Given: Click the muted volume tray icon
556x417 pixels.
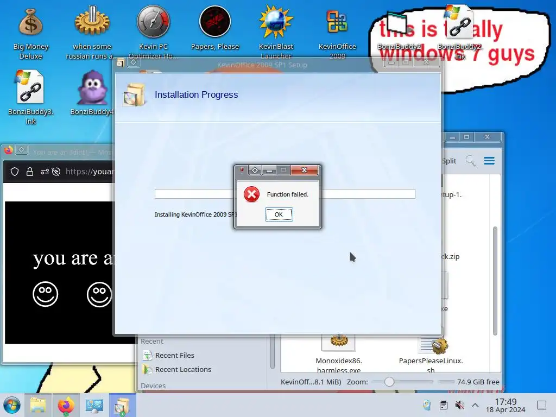Looking at the screenshot, I should [x=459, y=405].
